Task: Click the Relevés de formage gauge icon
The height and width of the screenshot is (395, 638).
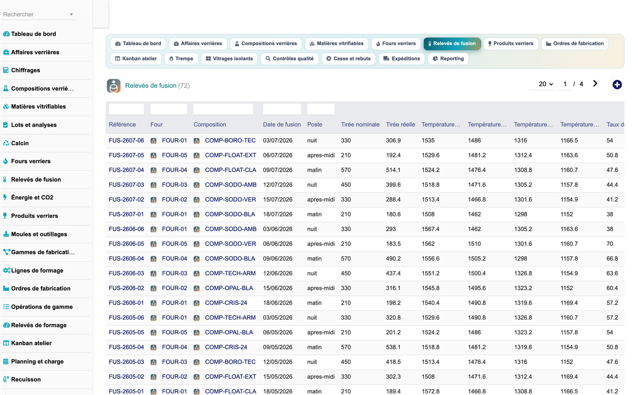Action: [x=6, y=325]
